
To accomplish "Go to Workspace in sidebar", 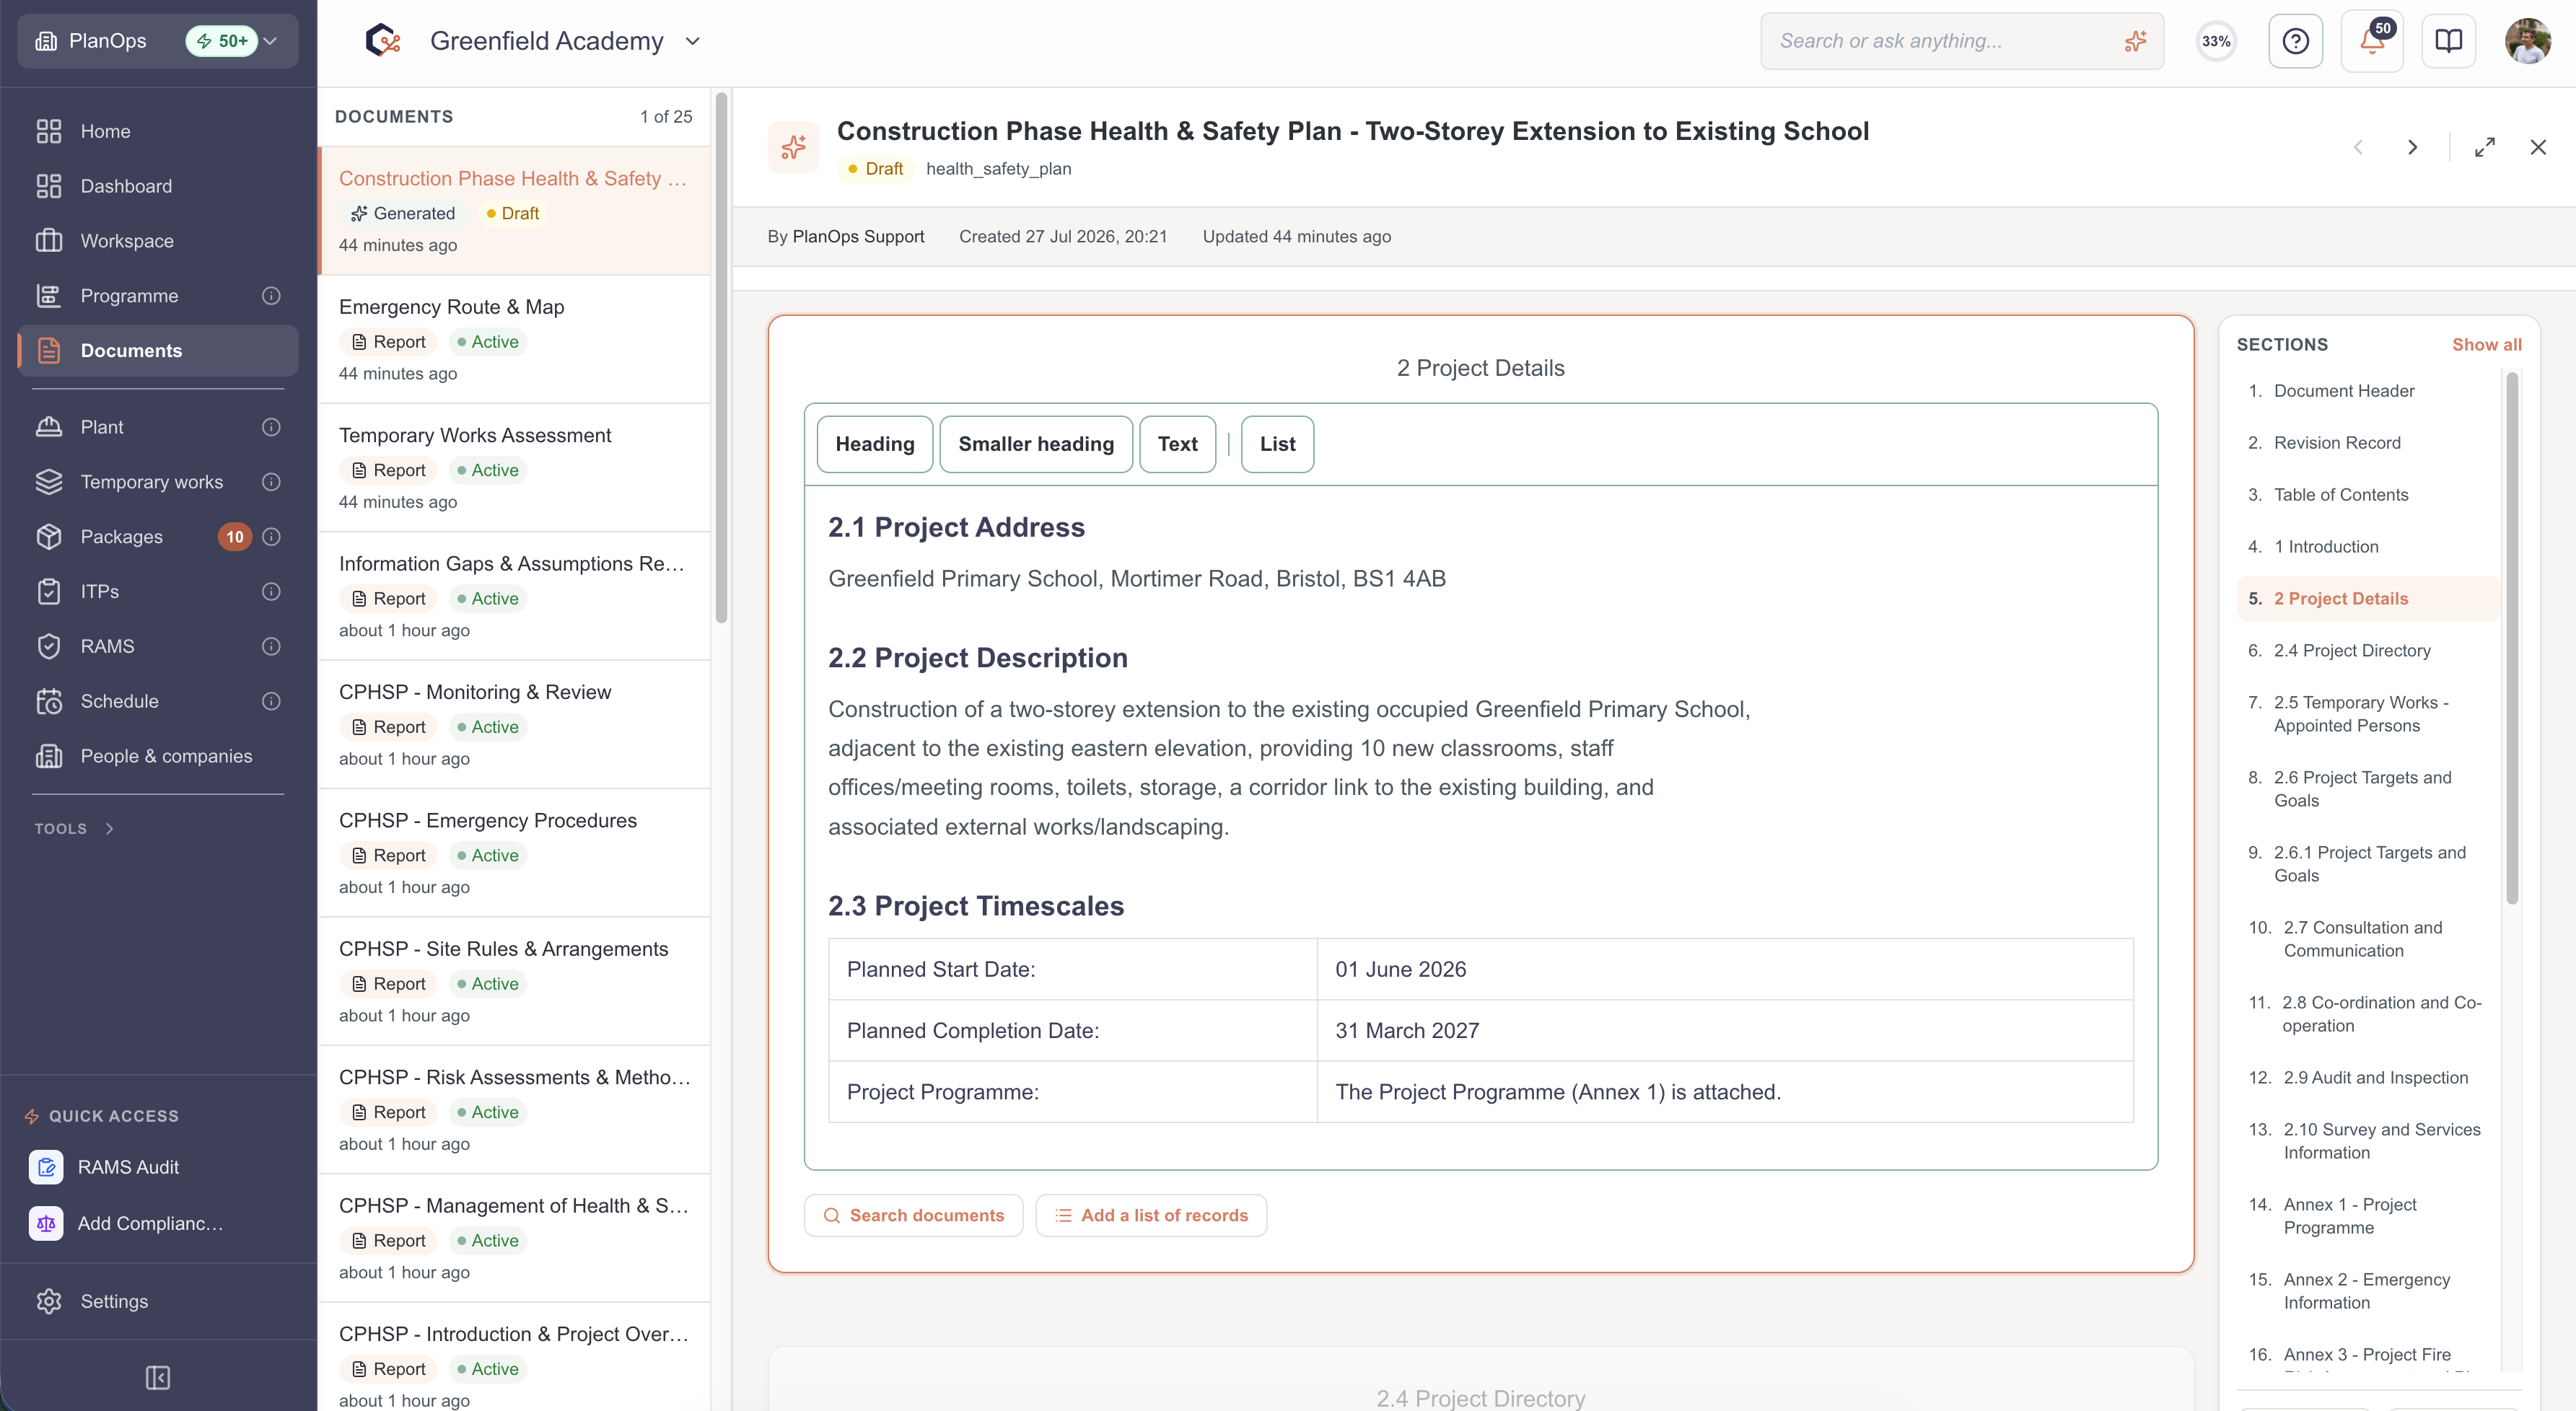I will tap(158, 241).
